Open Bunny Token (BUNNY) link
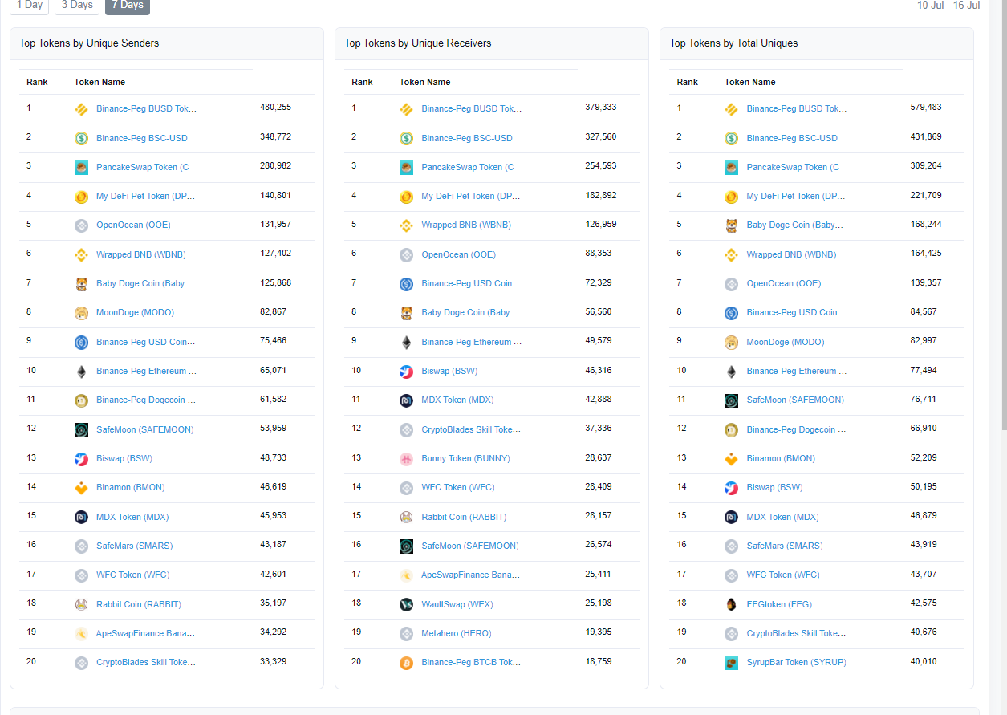Screen dimensions: 1007x715 [x=465, y=458]
